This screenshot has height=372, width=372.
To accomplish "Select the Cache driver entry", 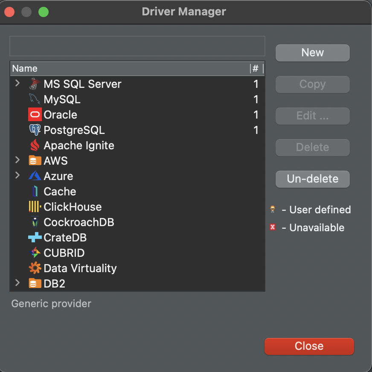I will [x=60, y=192].
